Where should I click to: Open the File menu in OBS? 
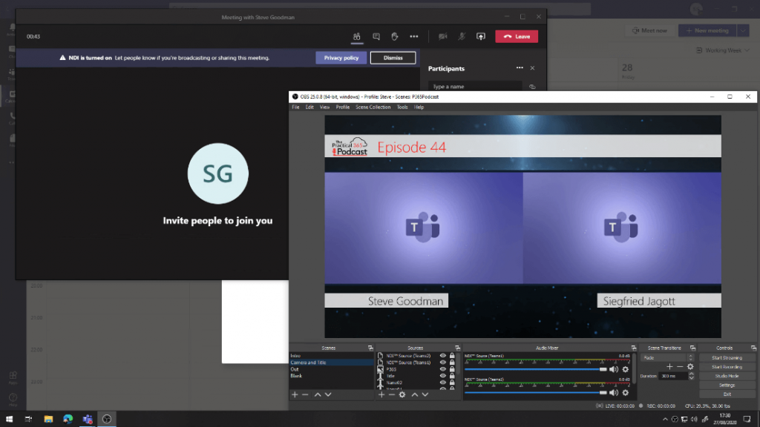click(295, 107)
